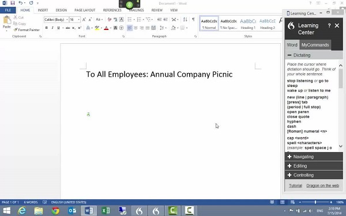Apply text highlight color

tap(97, 28)
